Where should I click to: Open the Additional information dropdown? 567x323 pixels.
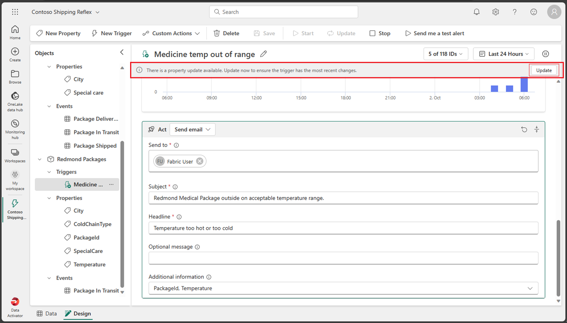click(x=343, y=288)
